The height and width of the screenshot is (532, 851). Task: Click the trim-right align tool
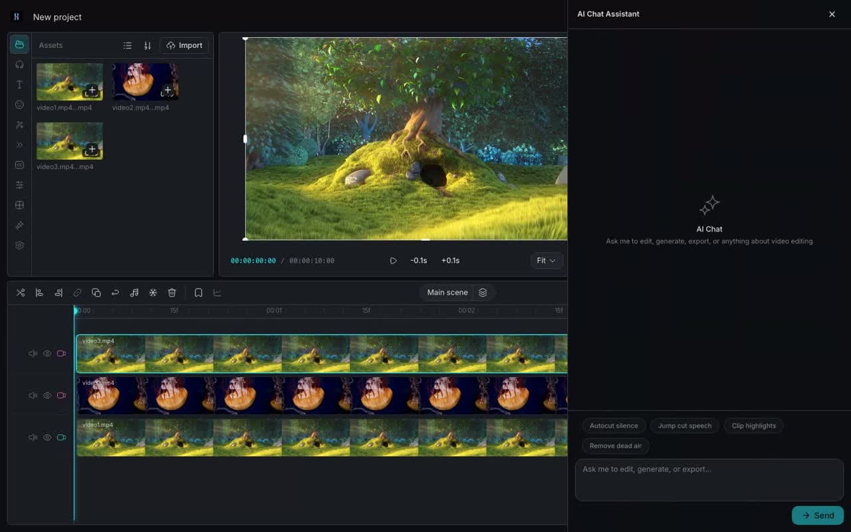pyautogui.click(x=59, y=293)
